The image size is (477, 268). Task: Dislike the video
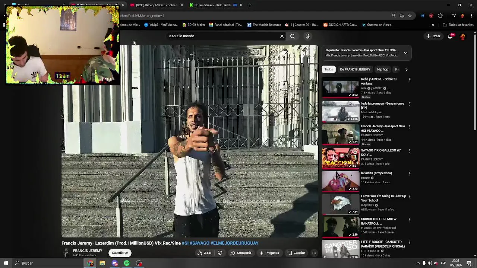pyautogui.click(x=220, y=253)
